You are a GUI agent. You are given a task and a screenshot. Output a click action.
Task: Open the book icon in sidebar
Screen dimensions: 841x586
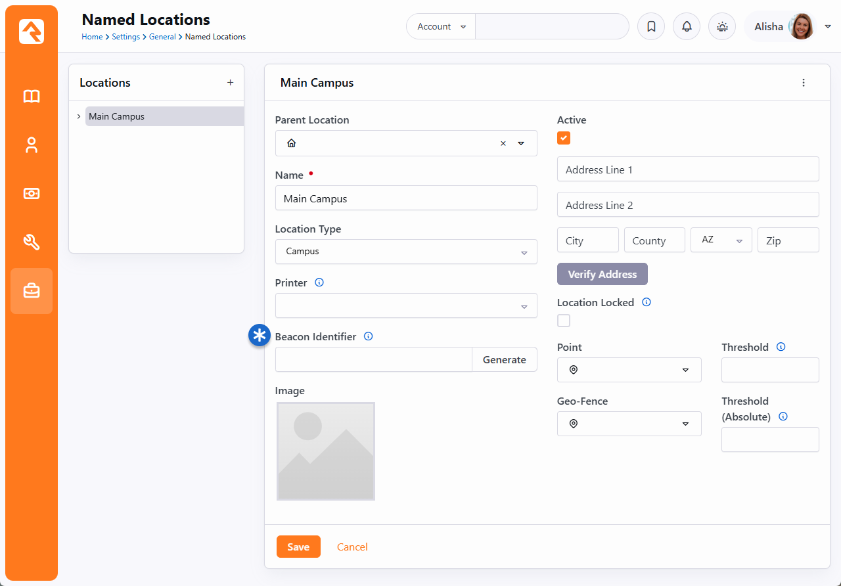click(x=32, y=97)
